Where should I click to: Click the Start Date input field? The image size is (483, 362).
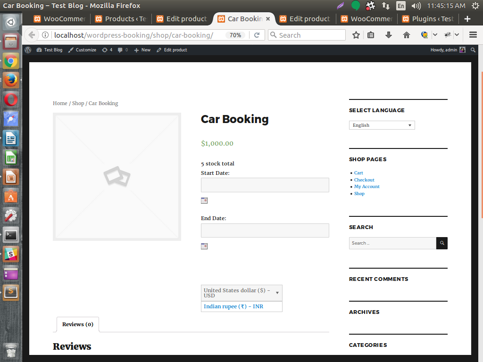coord(265,185)
